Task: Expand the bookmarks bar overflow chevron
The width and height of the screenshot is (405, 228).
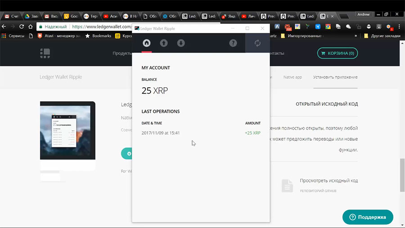Action: pyautogui.click(x=355, y=36)
